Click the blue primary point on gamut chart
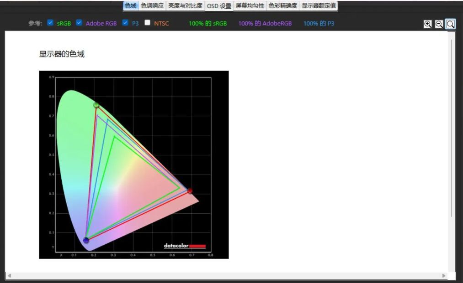Viewport: 463px width, 283px height. 86,240
